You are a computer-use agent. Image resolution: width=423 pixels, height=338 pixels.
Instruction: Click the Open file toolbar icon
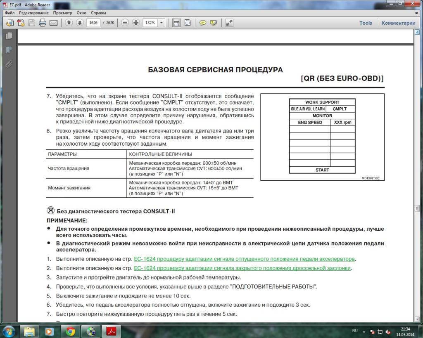point(10,23)
